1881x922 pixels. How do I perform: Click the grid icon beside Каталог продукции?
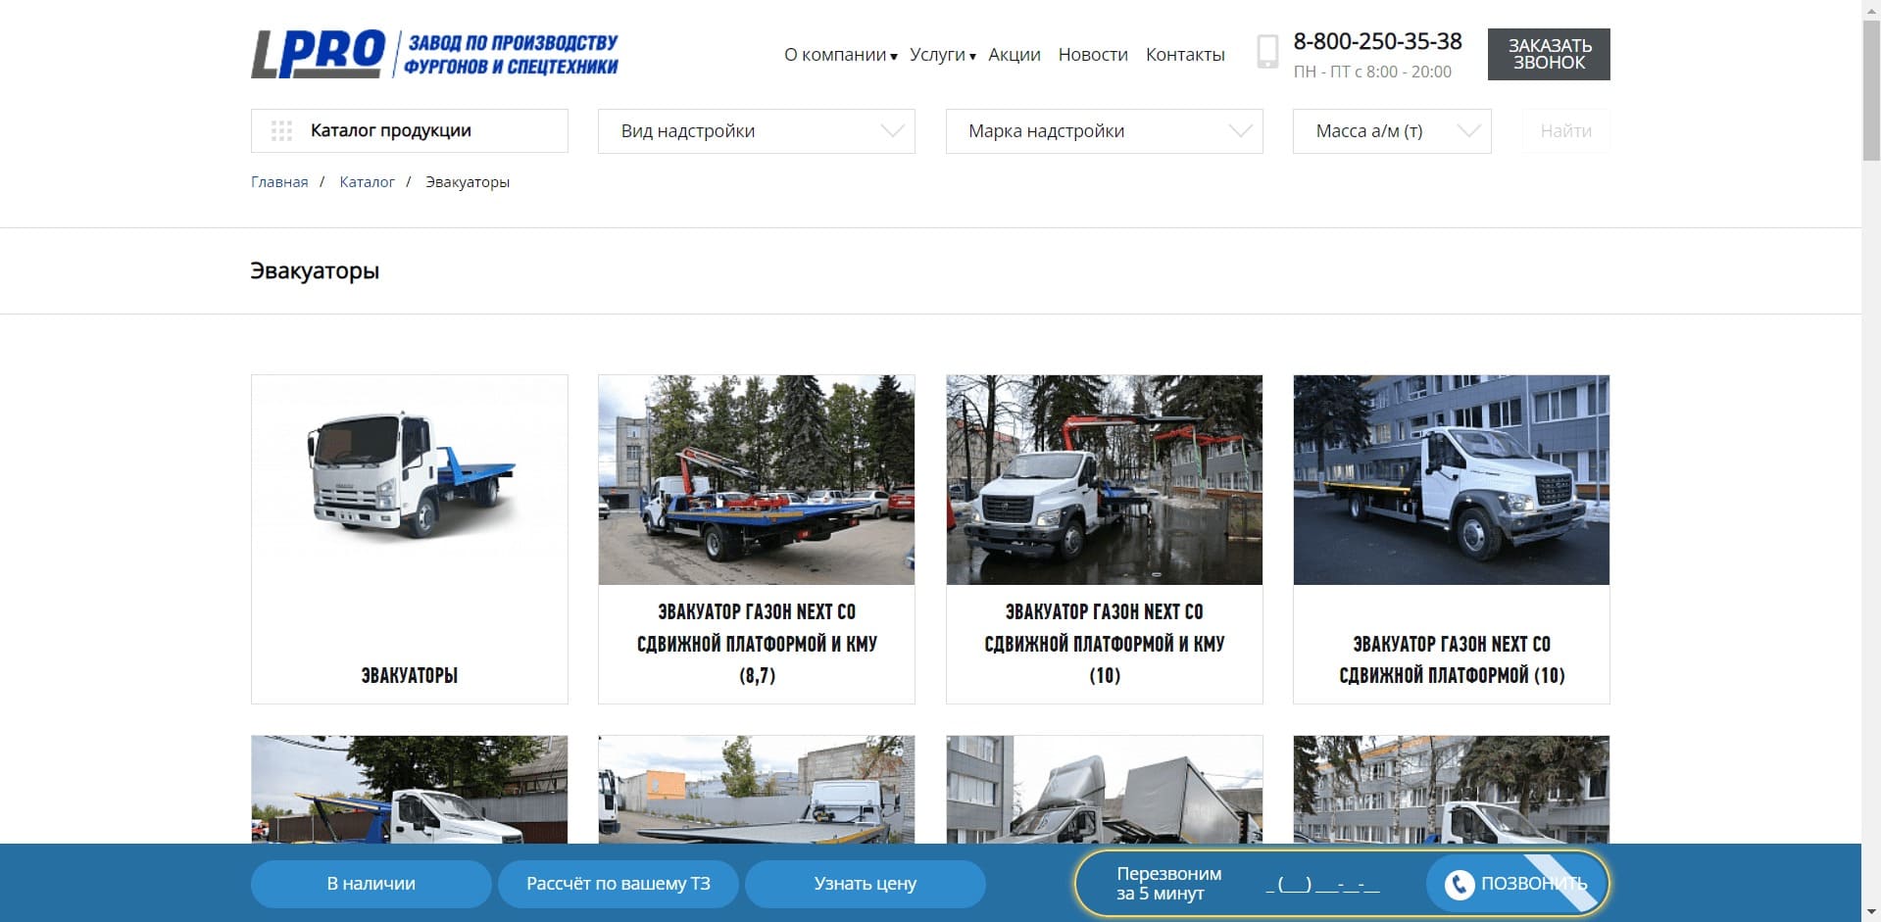click(281, 130)
